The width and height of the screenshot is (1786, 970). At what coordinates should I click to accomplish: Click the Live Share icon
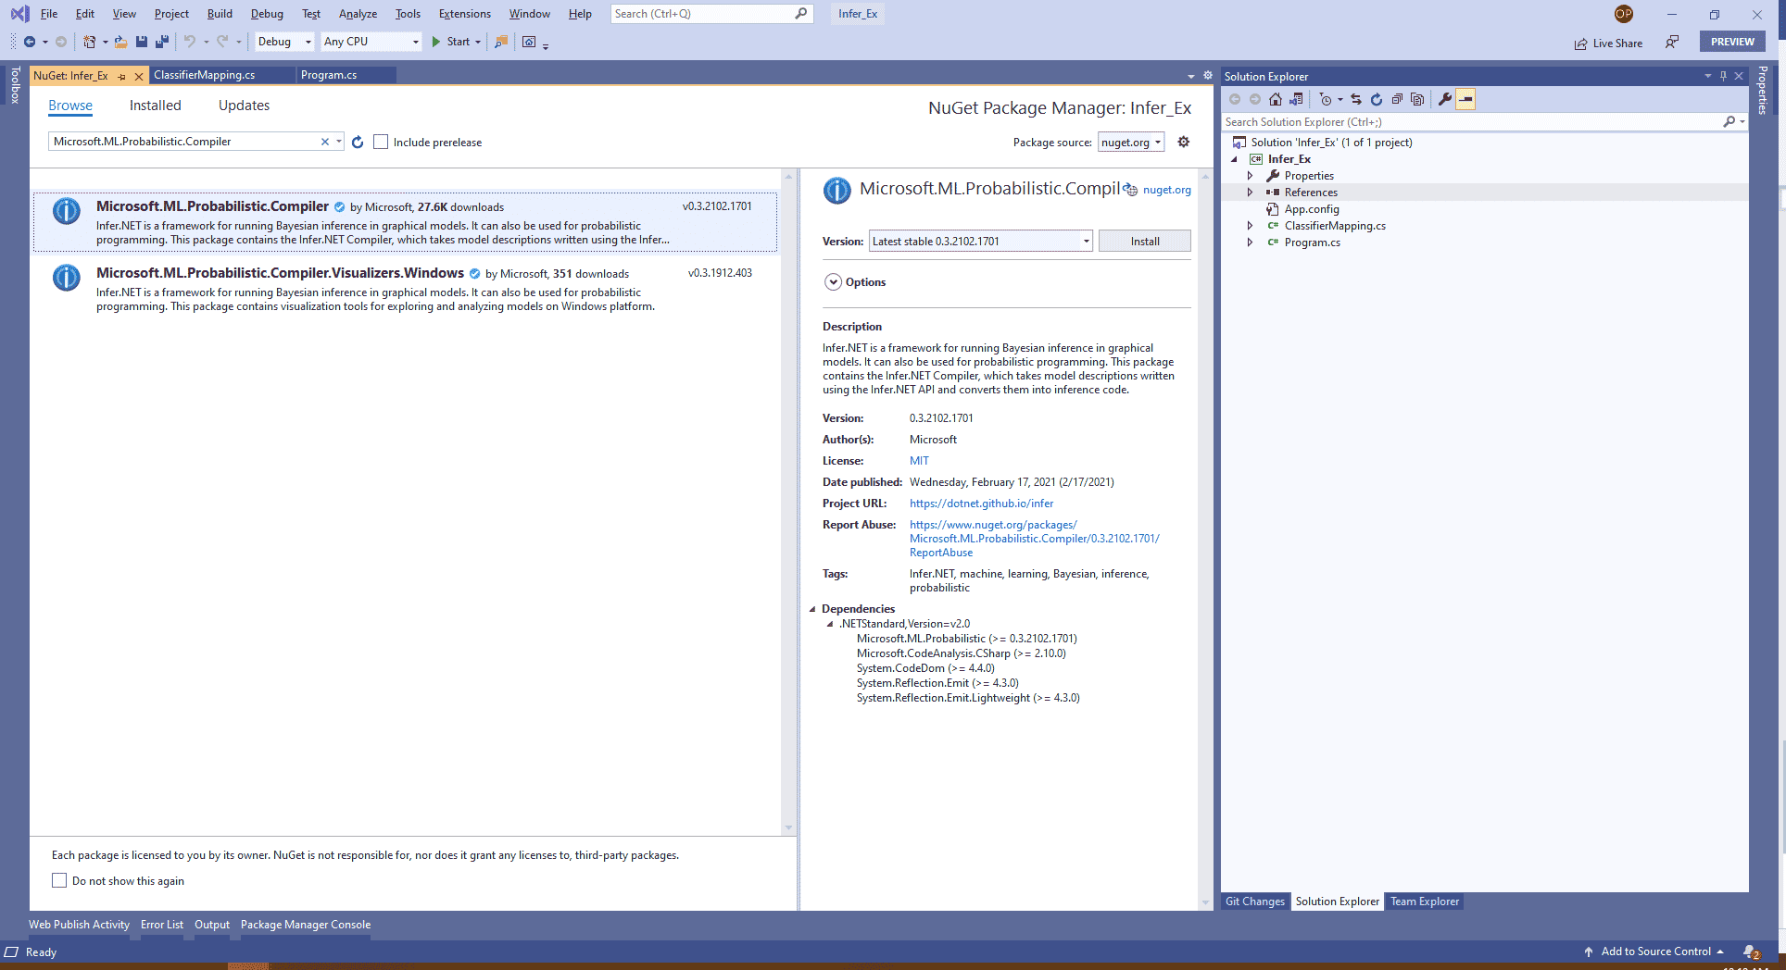coord(1608,43)
